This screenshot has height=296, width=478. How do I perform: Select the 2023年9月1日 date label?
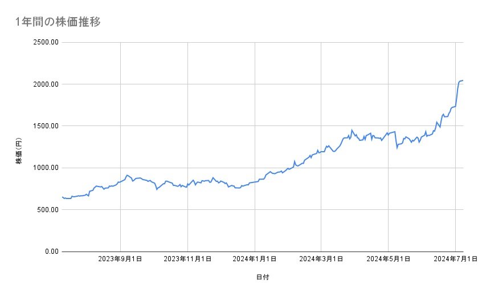click(120, 259)
